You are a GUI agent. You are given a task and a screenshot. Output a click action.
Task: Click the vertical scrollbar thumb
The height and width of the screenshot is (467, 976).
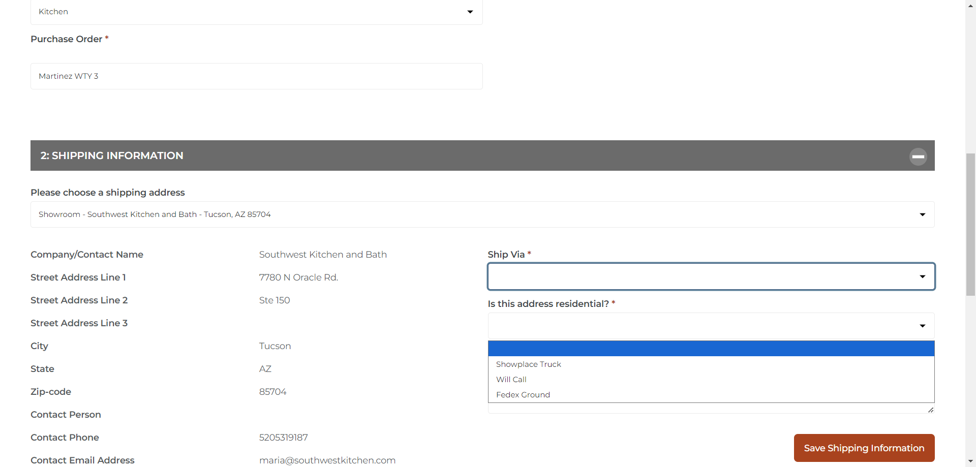[x=970, y=224]
